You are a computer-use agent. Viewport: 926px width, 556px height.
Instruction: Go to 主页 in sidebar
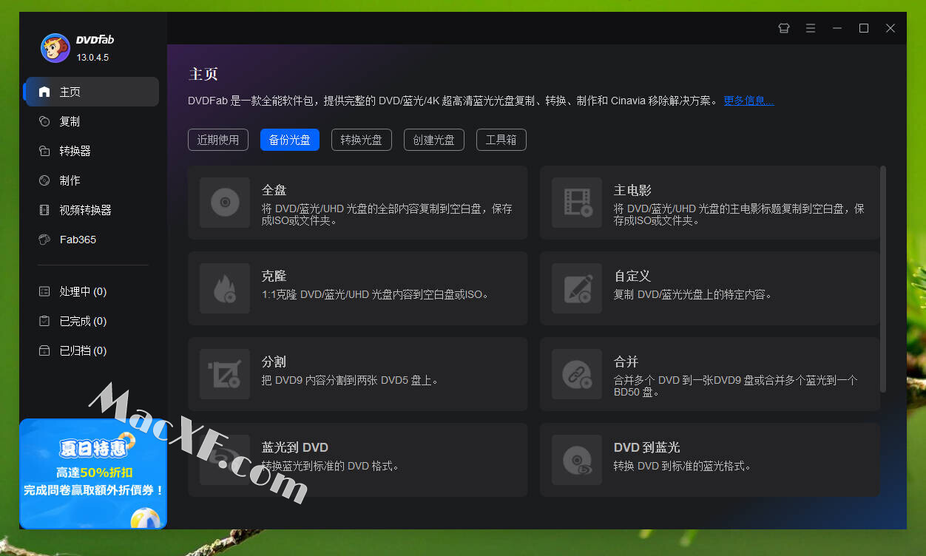click(x=91, y=92)
